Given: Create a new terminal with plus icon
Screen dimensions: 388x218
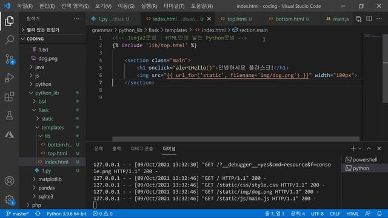Looking at the screenshot, I should coord(353,148).
